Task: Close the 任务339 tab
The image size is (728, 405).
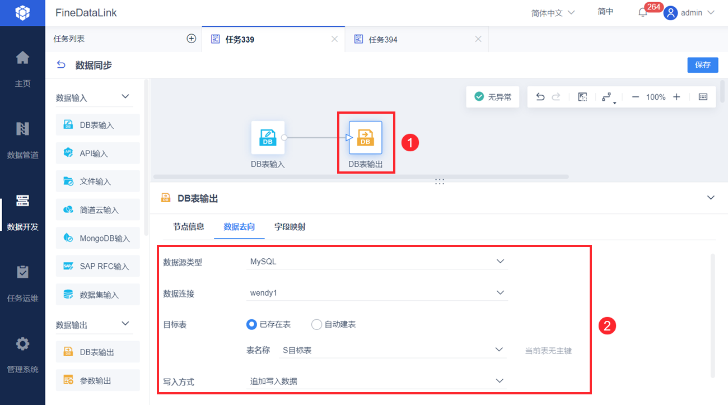Action: pos(335,39)
